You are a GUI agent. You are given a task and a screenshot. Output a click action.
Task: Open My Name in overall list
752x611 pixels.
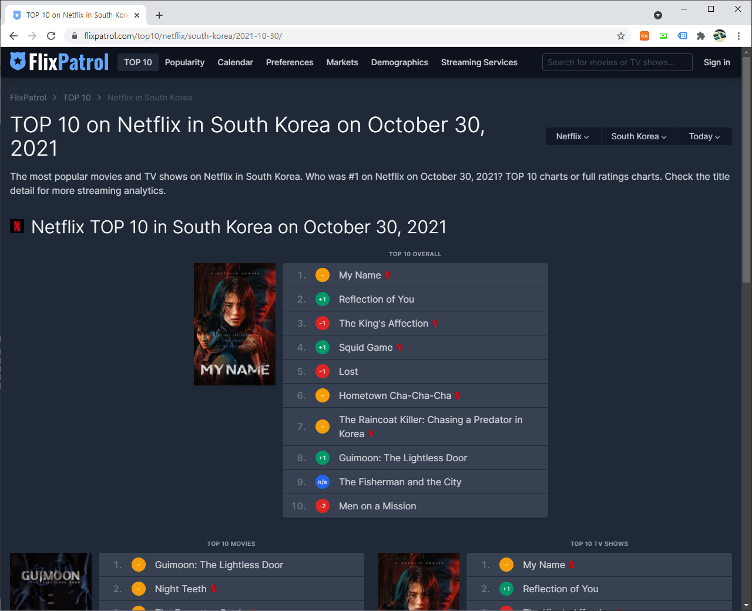tap(360, 275)
